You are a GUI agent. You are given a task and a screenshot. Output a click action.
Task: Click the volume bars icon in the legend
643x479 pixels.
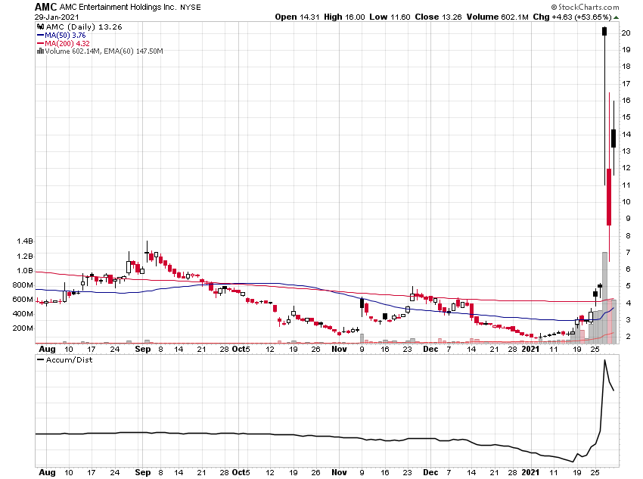click(x=41, y=51)
